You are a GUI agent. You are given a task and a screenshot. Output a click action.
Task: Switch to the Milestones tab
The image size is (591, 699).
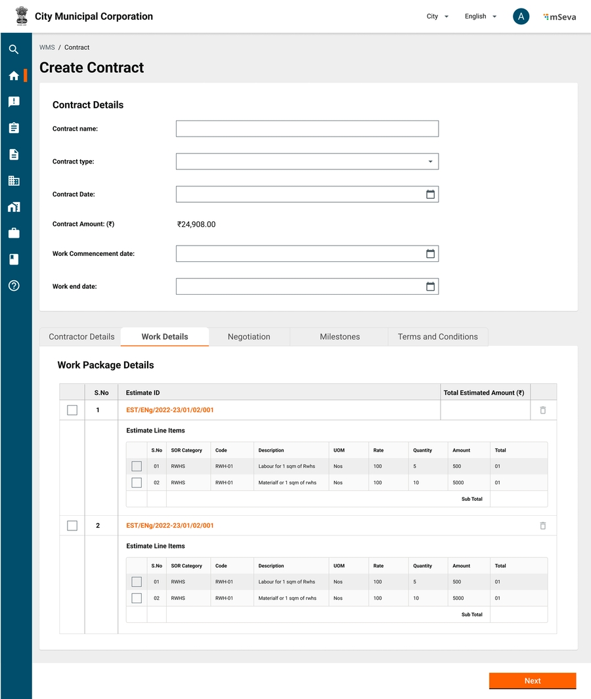(x=339, y=337)
